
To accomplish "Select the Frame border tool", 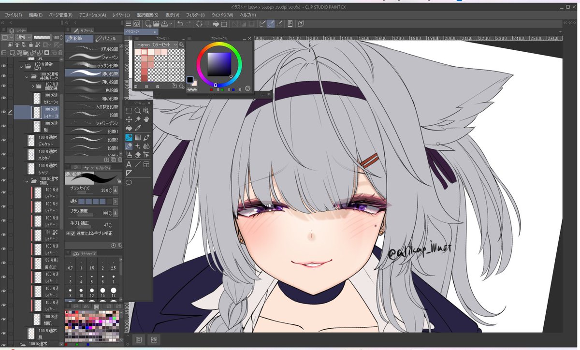I will click(146, 164).
